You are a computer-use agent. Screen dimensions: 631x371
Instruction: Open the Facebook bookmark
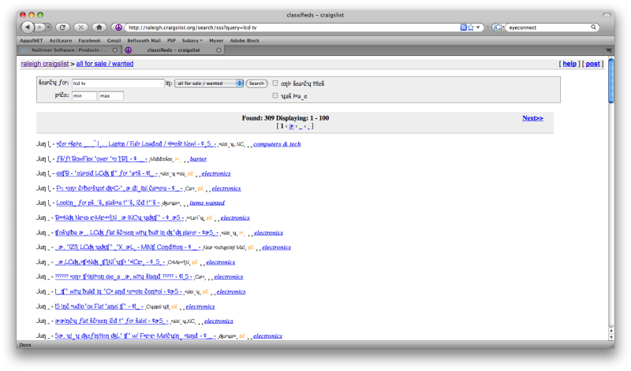click(89, 41)
